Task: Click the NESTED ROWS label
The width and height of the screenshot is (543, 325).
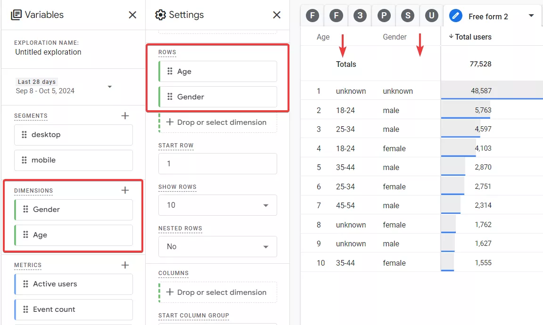Action: coord(180,228)
